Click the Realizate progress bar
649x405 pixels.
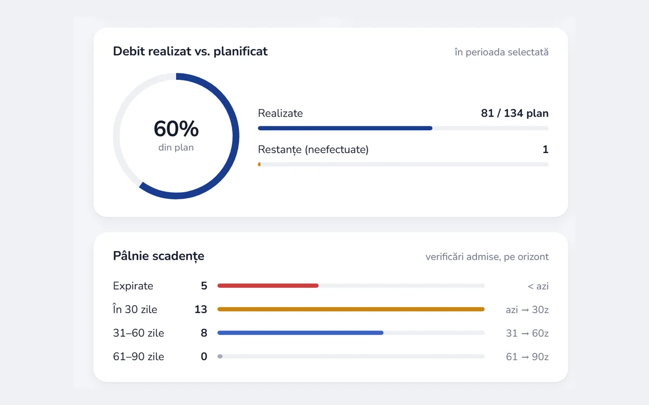[403, 128]
